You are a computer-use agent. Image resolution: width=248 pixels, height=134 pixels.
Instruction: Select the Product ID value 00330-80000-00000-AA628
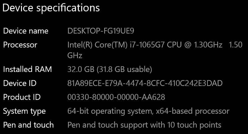pos(116,97)
